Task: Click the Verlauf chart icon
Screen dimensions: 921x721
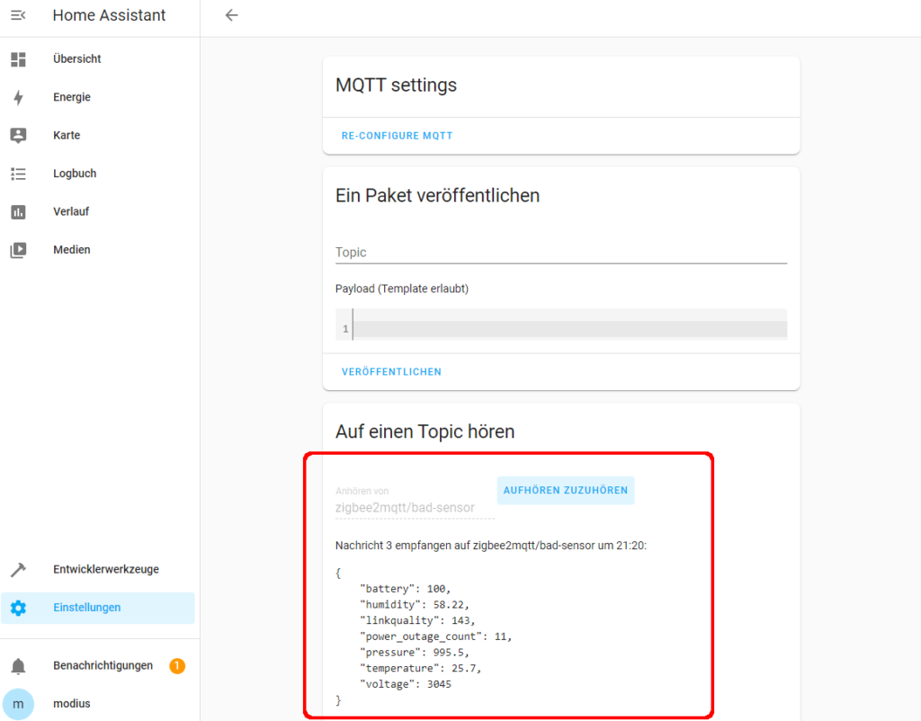Action: [18, 211]
